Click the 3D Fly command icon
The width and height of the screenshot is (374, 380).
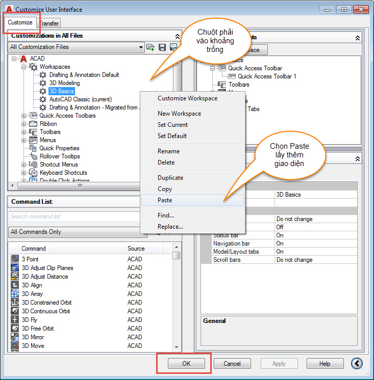coord(15,320)
